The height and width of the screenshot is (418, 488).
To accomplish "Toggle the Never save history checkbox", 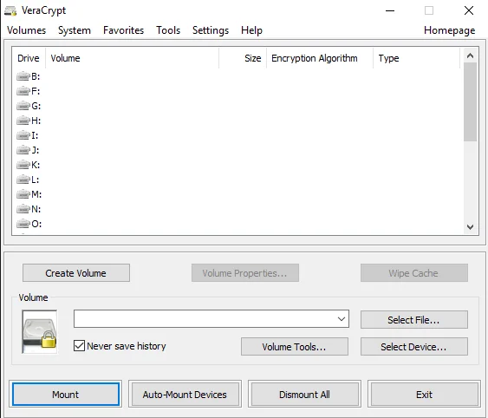I will 79,345.
